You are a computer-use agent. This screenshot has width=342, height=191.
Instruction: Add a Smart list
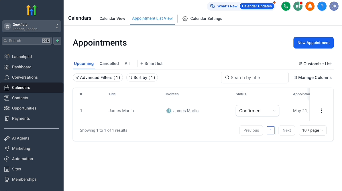click(151, 63)
